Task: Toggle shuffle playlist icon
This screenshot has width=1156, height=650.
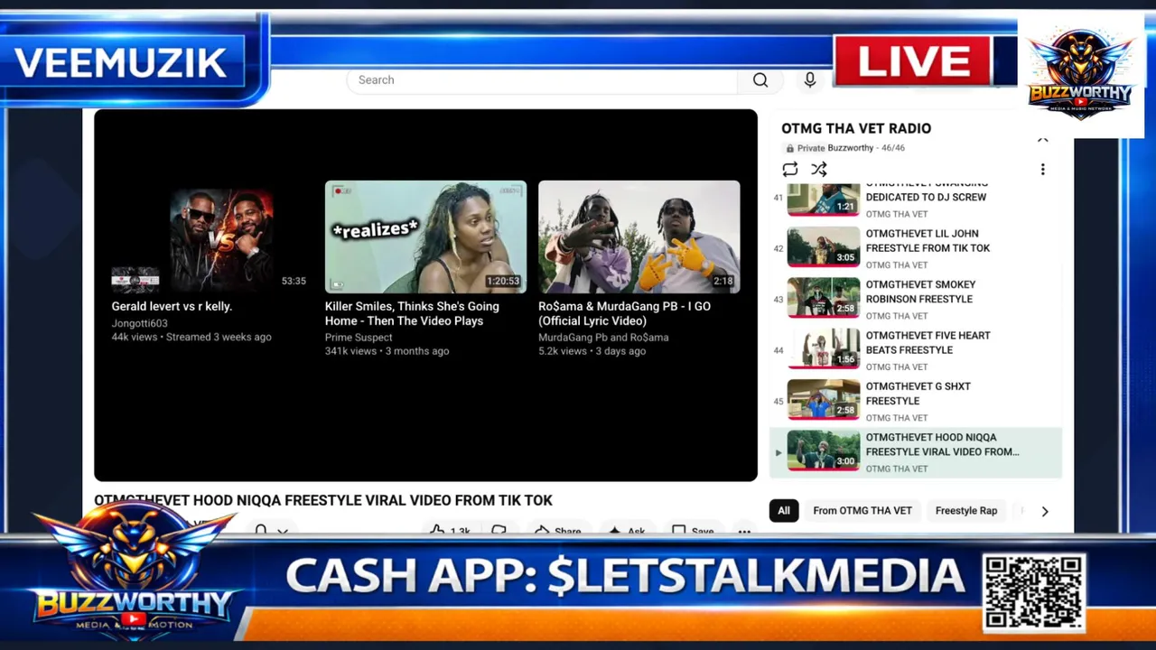Action: point(819,169)
